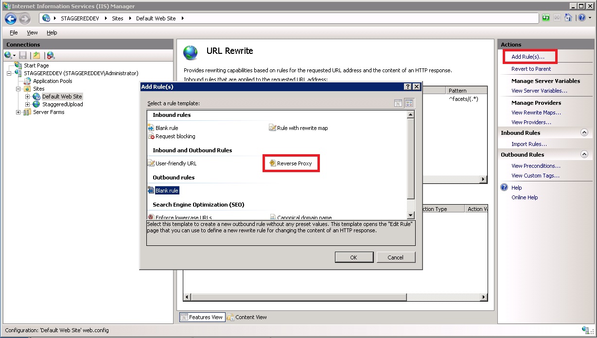Collapse the Sites tree node
This screenshot has height=338, width=597.
pos(18,89)
